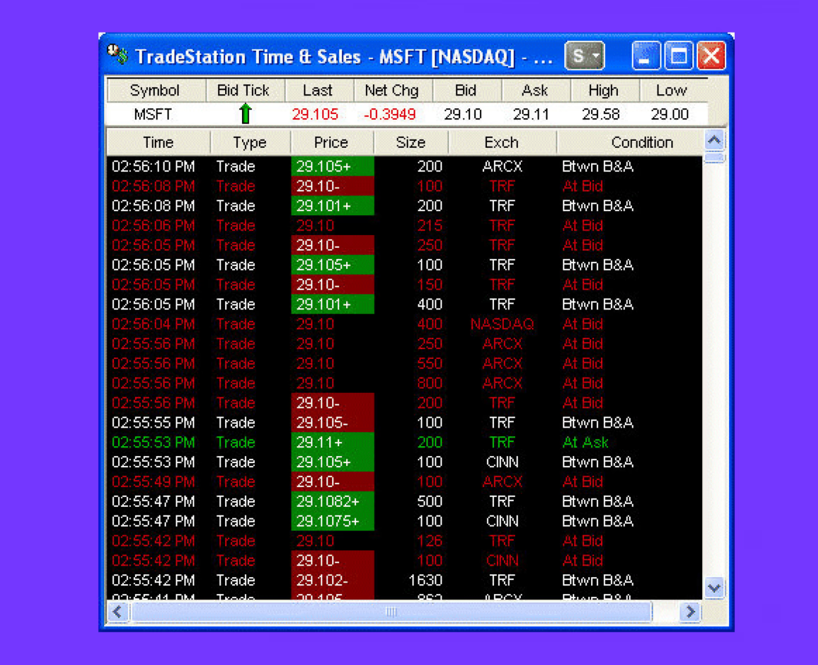Click the 29.1082+ price cell
818x665 pixels.
click(x=329, y=502)
